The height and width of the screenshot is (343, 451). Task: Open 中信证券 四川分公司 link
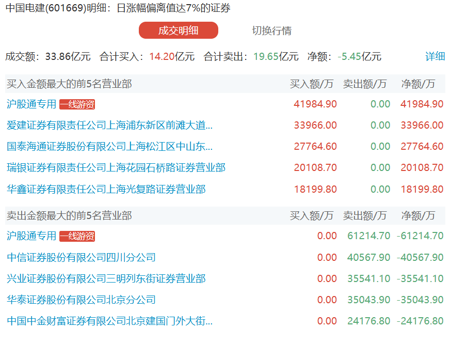pyautogui.click(x=81, y=257)
